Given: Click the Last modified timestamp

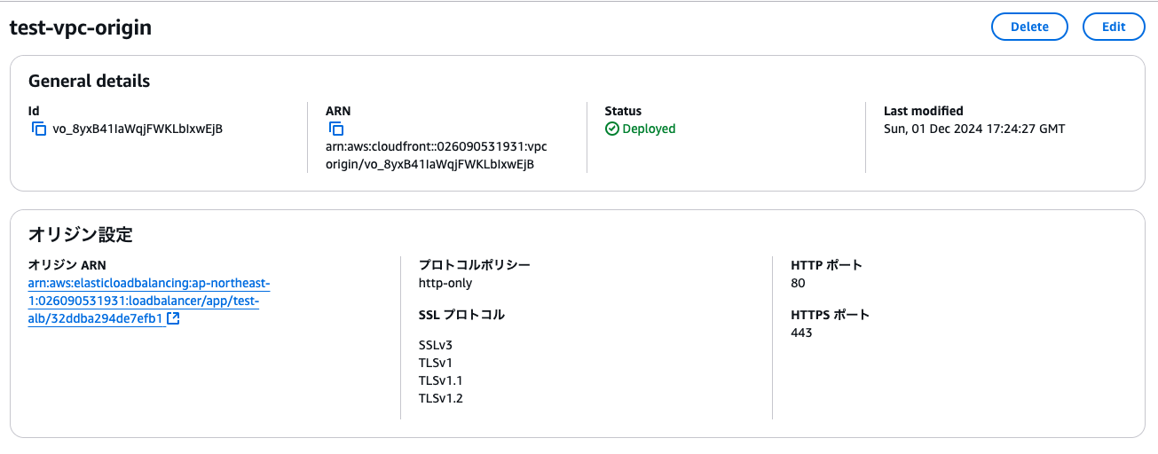Looking at the screenshot, I should tap(974, 129).
